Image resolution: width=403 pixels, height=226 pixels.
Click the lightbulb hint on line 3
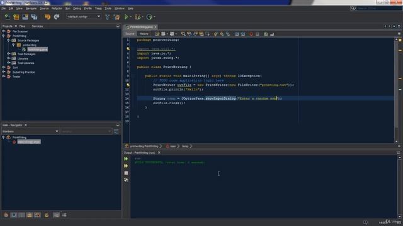coord(128,49)
